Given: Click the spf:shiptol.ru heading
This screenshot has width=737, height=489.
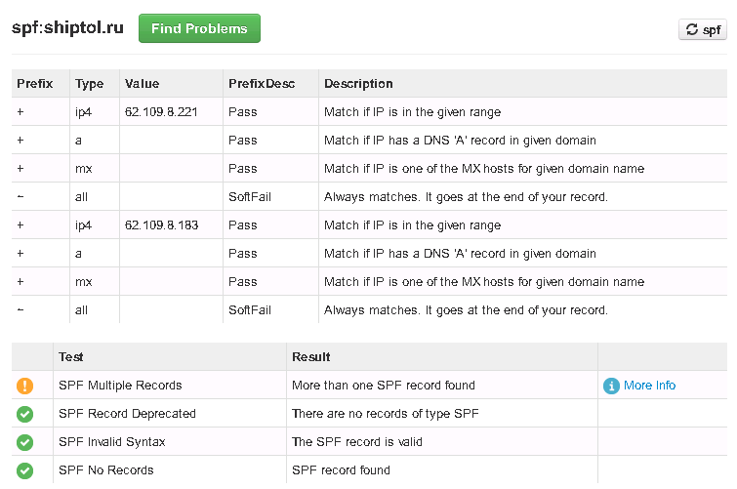Looking at the screenshot, I should 67,27.
